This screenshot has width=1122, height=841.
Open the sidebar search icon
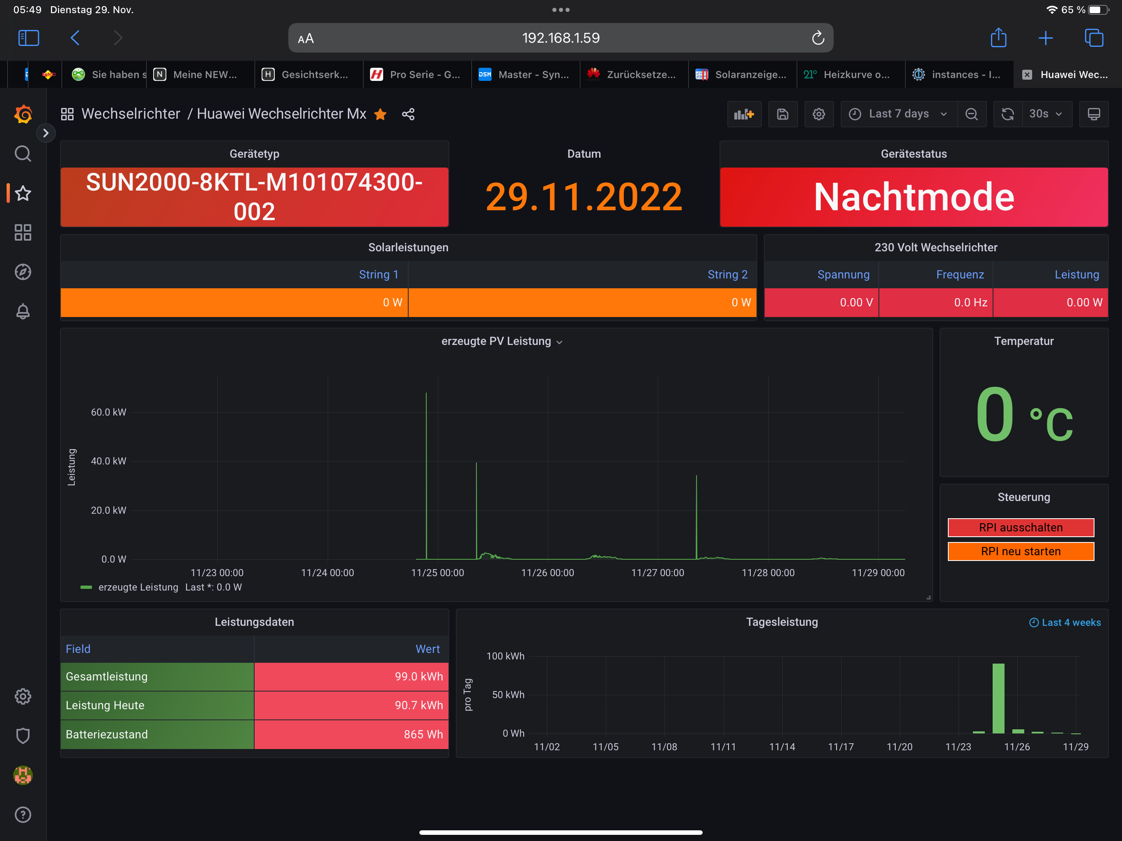(23, 153)
